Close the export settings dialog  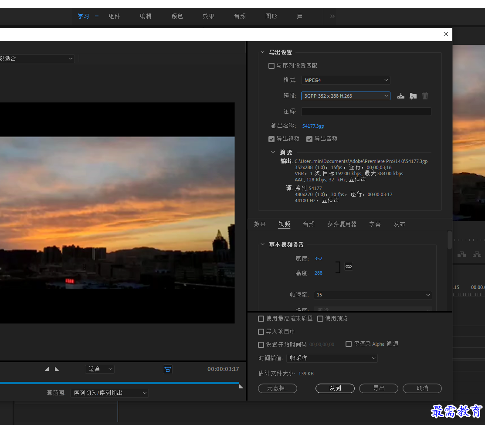click(x=446, y=34)
